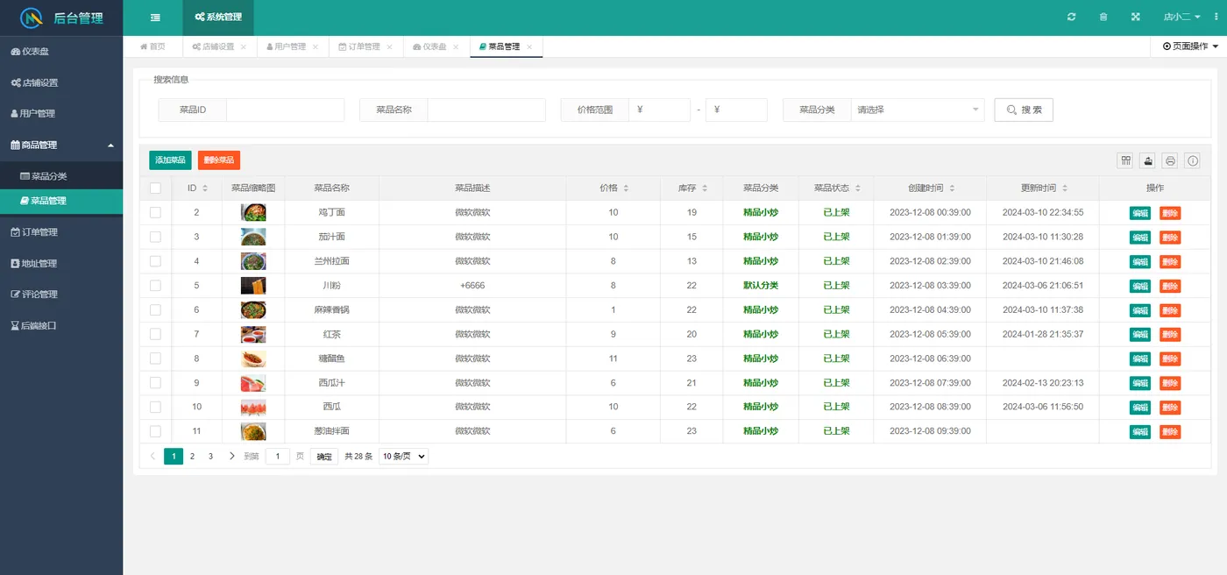Focus the 菜品名称 search input
The width and height of the screenshot is (1227, 575).
pos(486,110)
